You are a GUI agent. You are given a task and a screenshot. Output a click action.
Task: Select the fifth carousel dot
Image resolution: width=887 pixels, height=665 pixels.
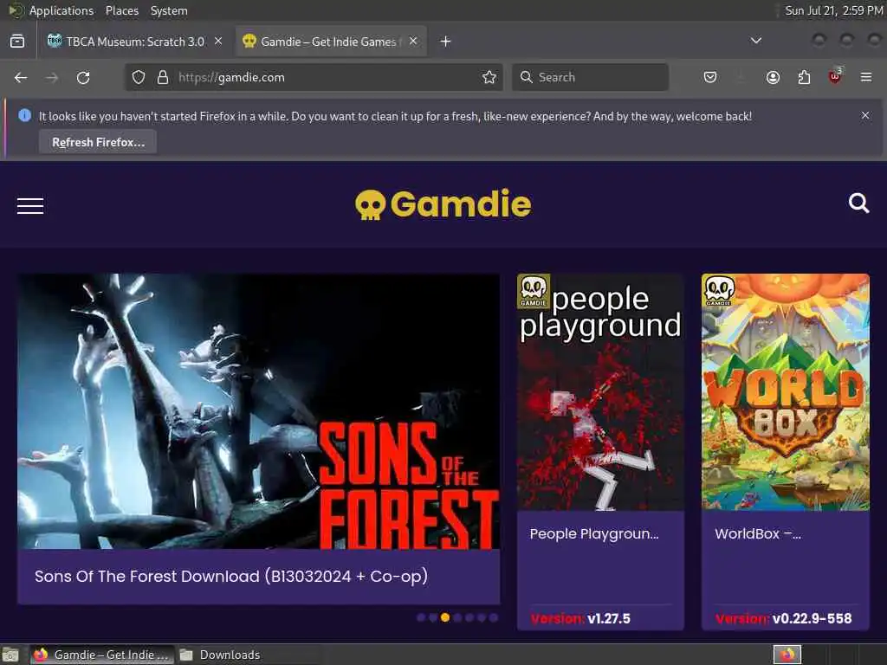pyautogui.click(x=469, y=617)
